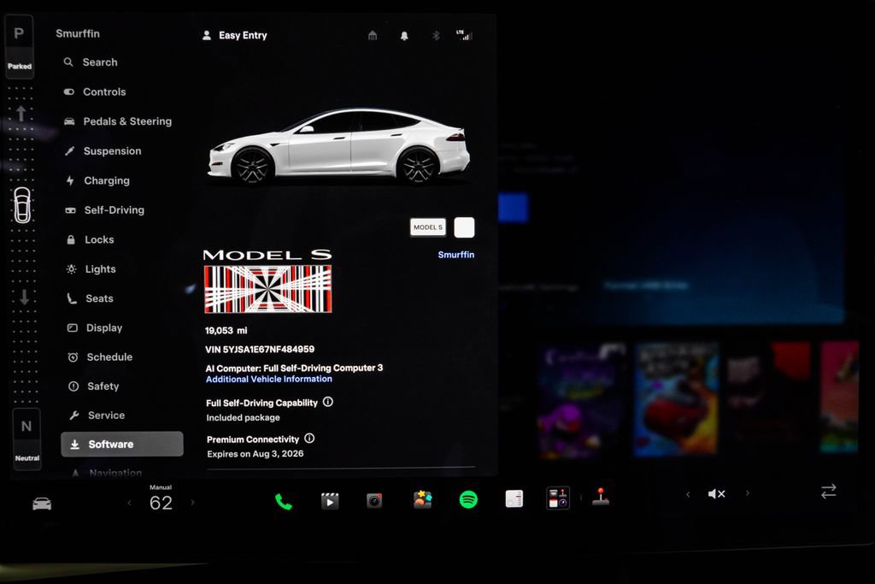The height and width of the screenshot is (584, 875).
Task: Tap the LTE signal icon
Action: pyautogui.click(x=464, y=35)
